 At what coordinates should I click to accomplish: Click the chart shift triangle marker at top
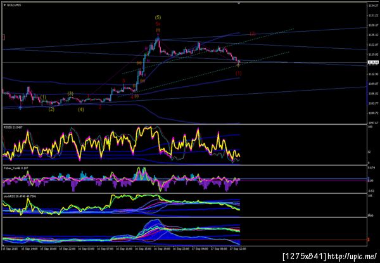(x=239, y=3)
